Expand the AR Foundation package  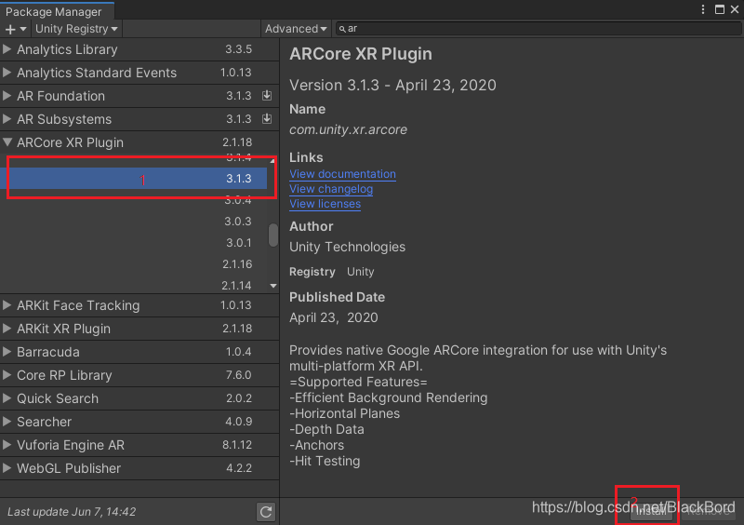click(x=7, y=96)
